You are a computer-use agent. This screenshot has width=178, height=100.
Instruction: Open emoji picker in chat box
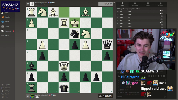pos(165,97)
